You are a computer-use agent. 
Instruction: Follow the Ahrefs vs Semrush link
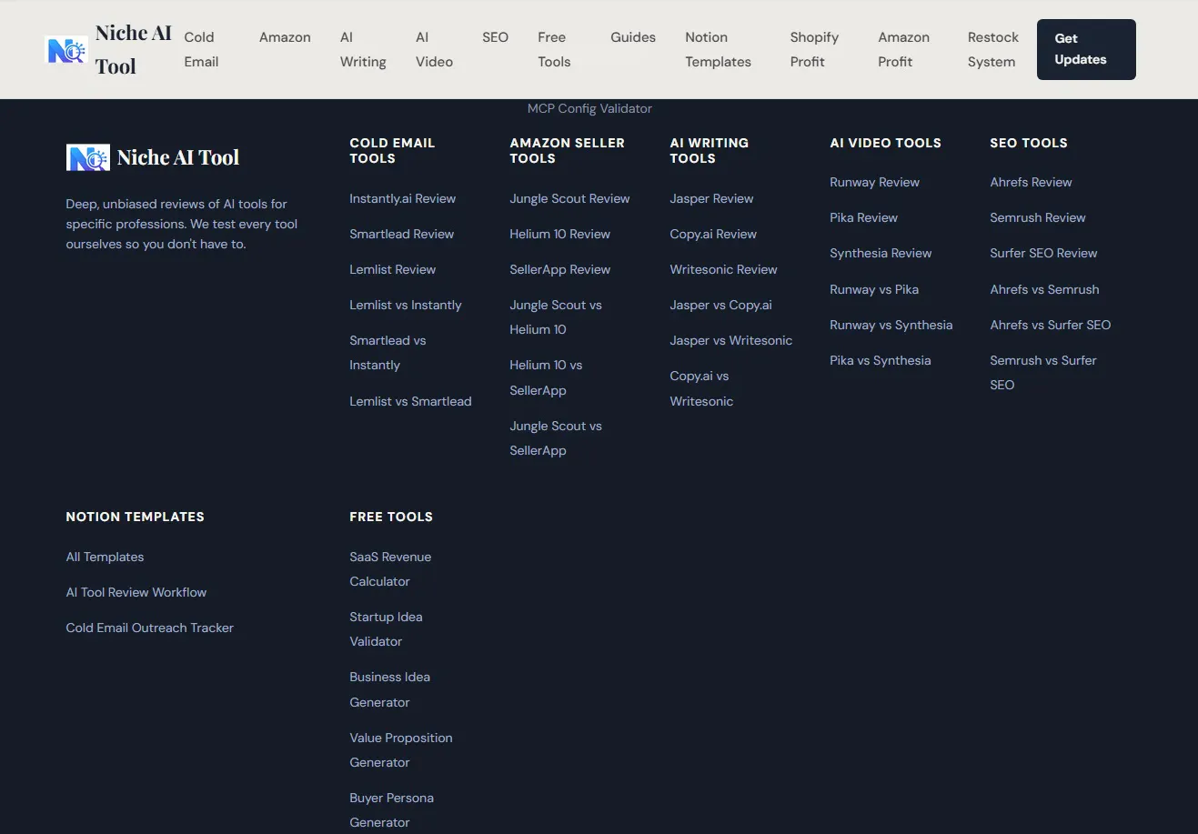1044,289
